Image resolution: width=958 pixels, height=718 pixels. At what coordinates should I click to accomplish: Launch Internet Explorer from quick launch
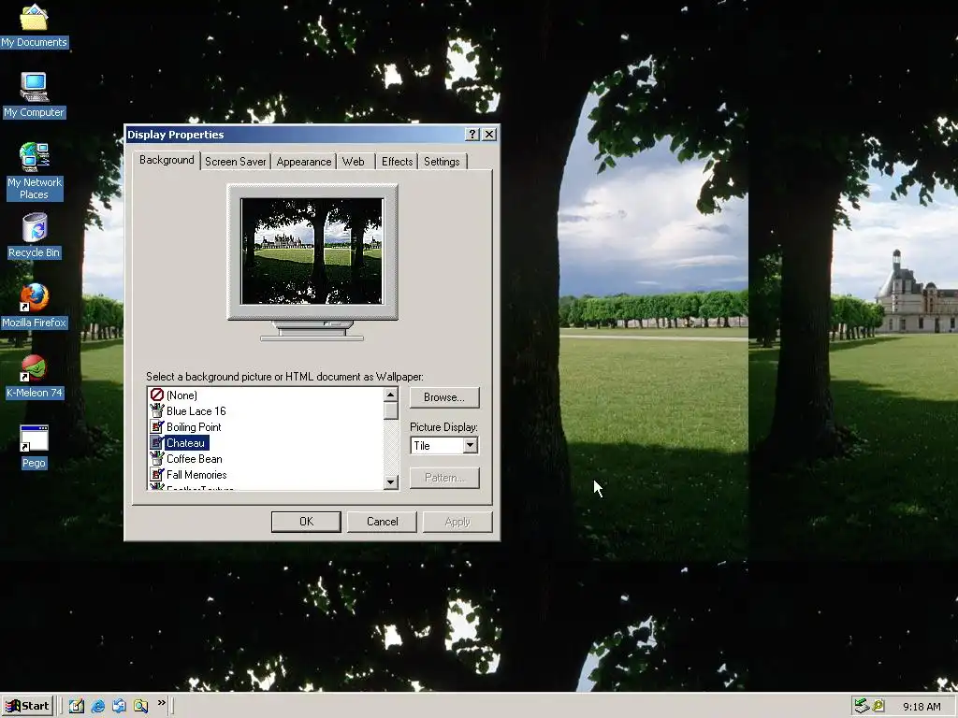click(97, 706)
